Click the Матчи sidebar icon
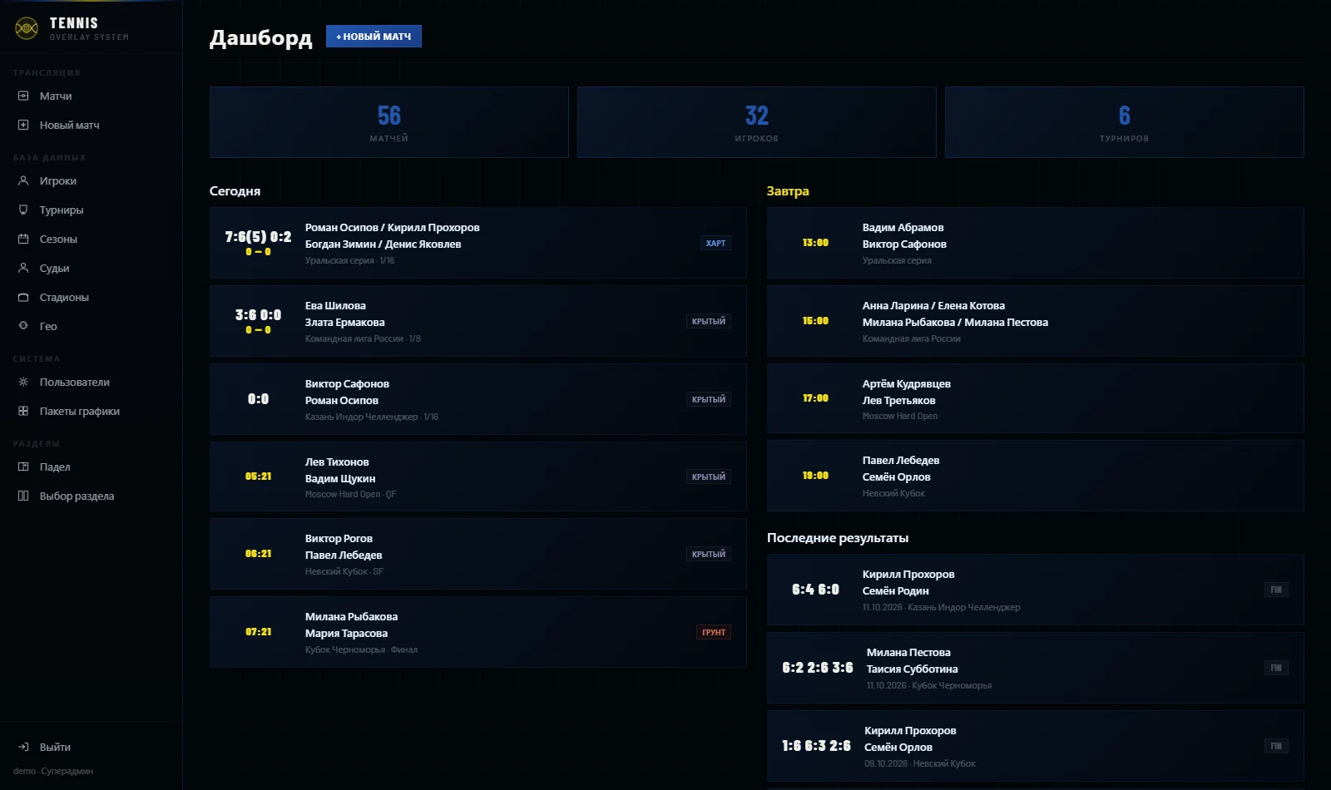Image resolution: width=1331 pixels, height=790 pixels. [23, 96]
